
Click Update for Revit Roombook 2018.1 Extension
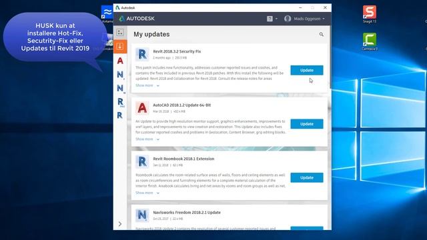point(307,177)
